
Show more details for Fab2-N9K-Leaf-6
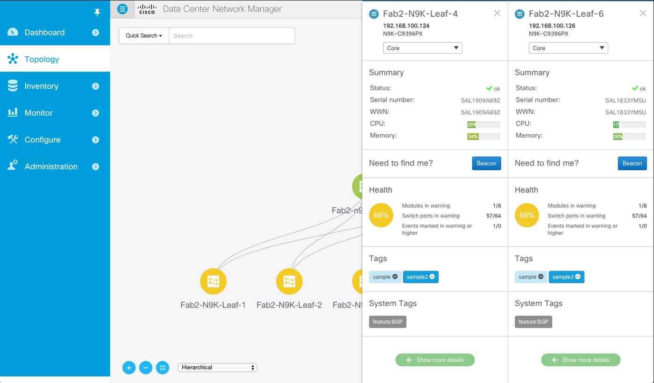pyautogui.click(x=581, y=360)
